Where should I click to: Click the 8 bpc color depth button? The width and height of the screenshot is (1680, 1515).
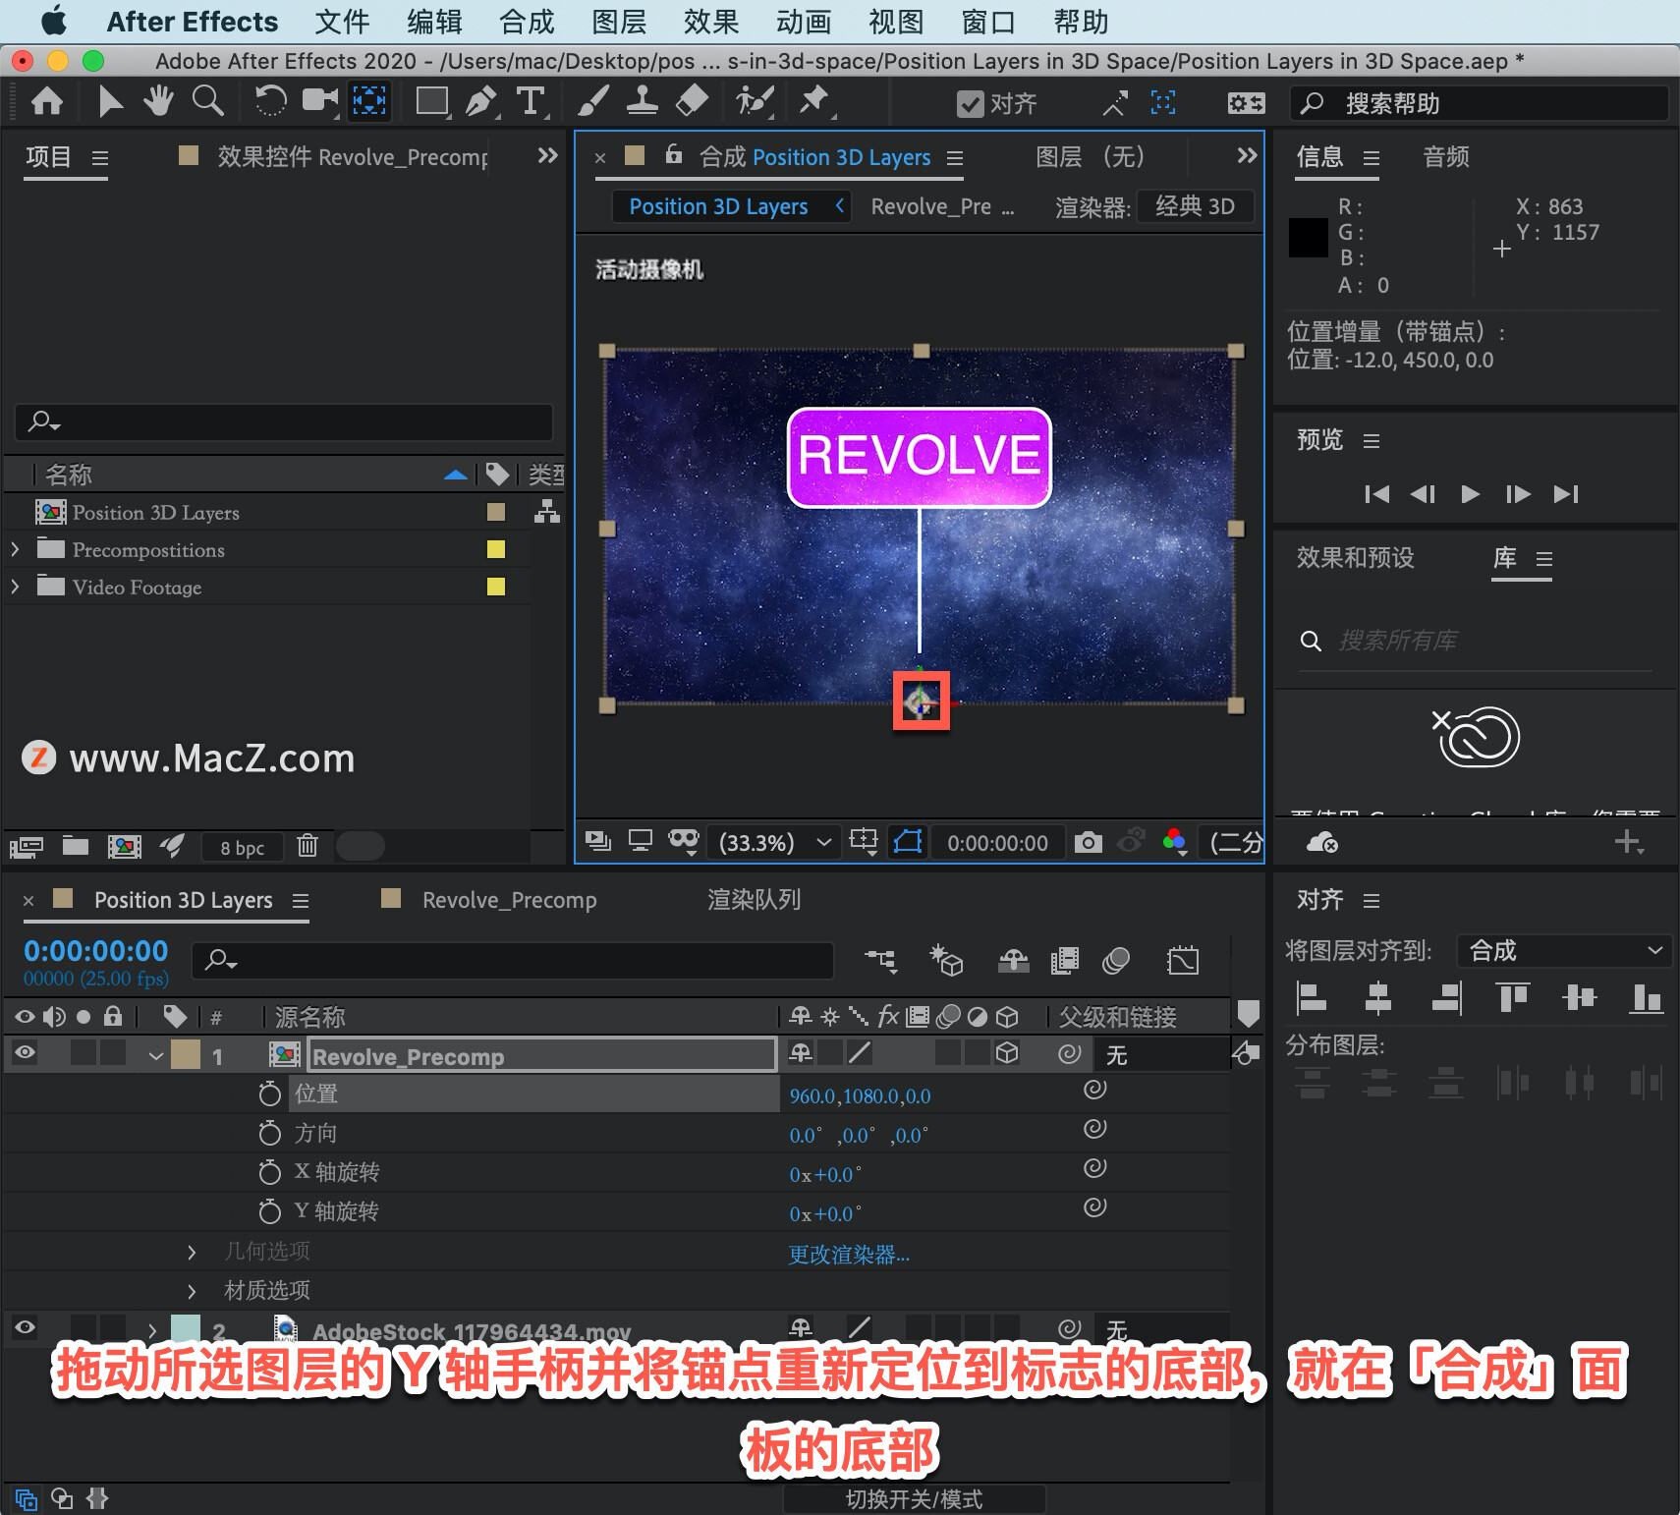pyautogui.click(x=243, y=847)
